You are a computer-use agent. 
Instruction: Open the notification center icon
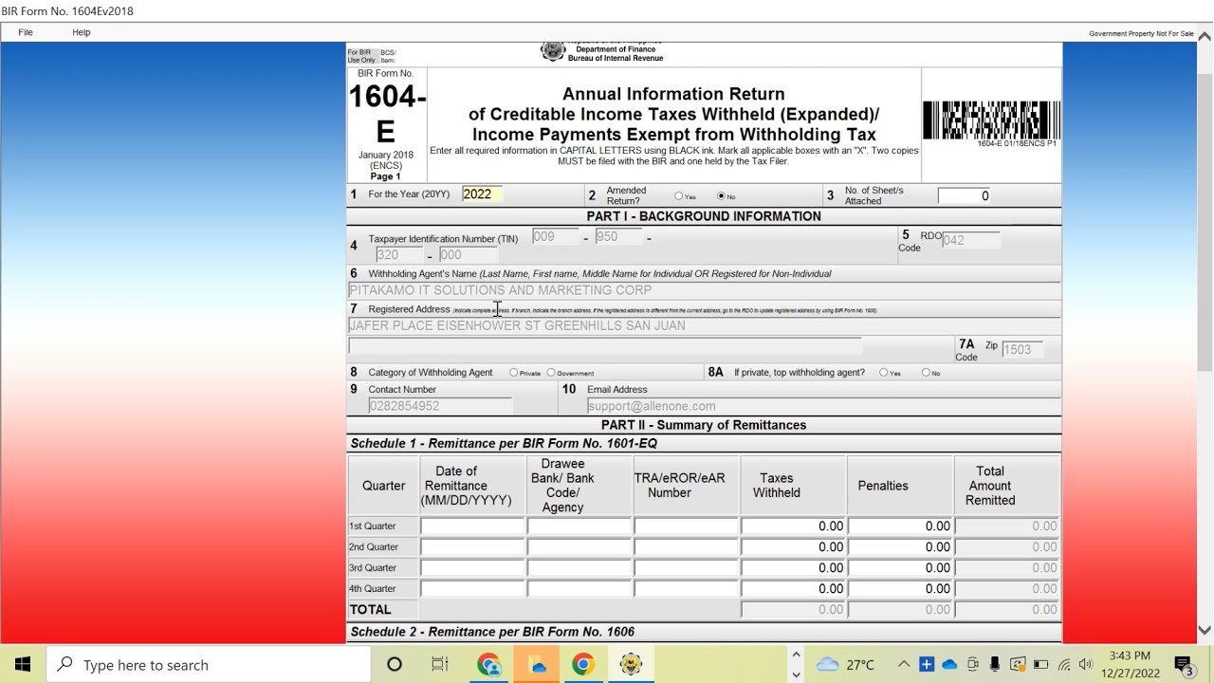click(x=1184, y=664)
